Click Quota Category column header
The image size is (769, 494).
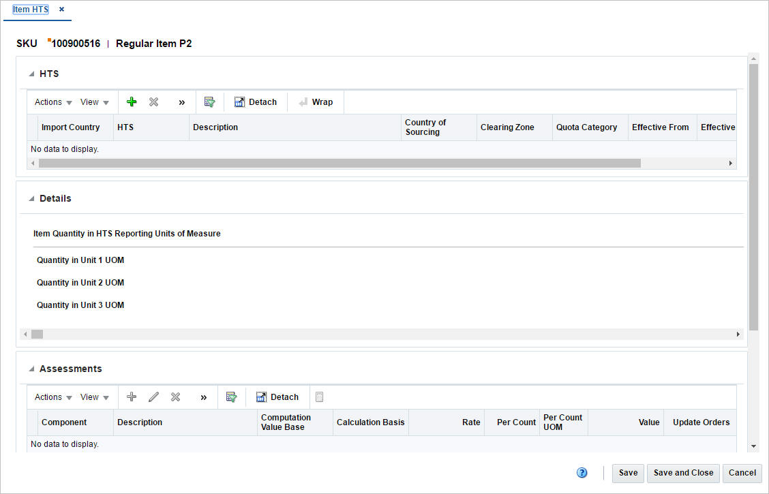[x=590, y=127]
